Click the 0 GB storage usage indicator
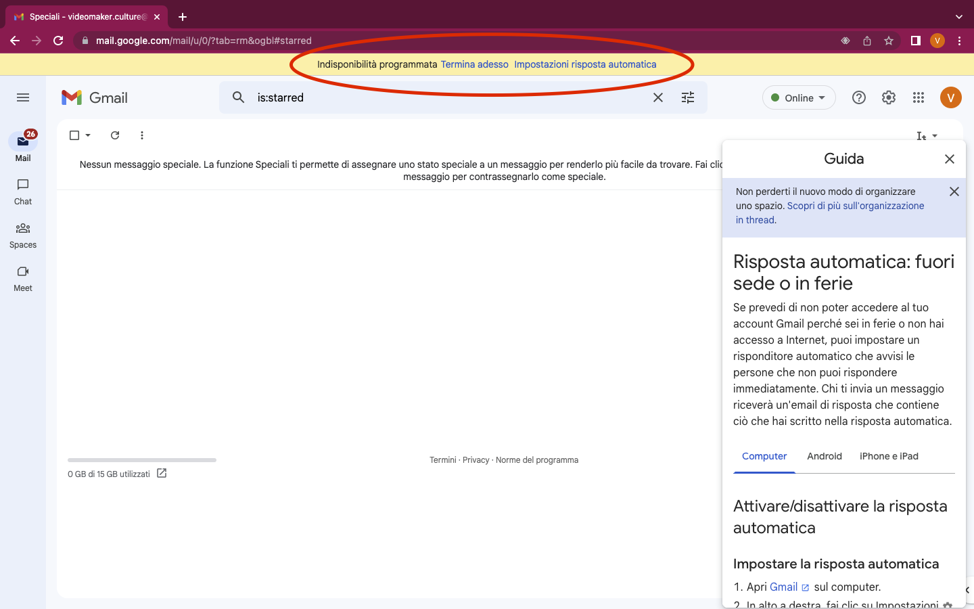 pos(108,474)
